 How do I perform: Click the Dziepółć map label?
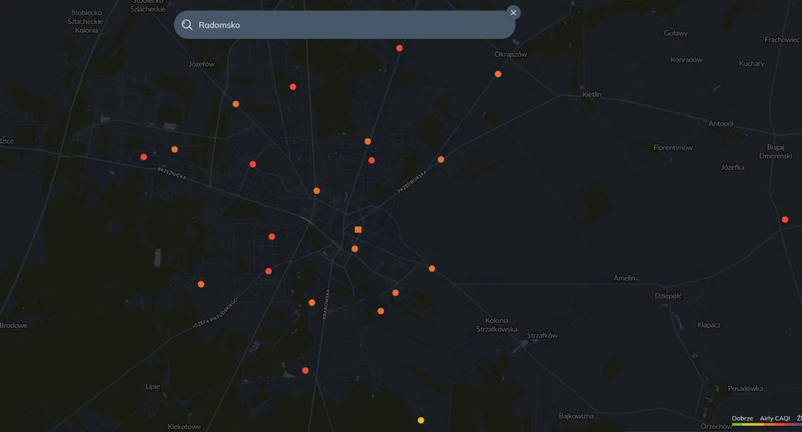click(668, 296)
